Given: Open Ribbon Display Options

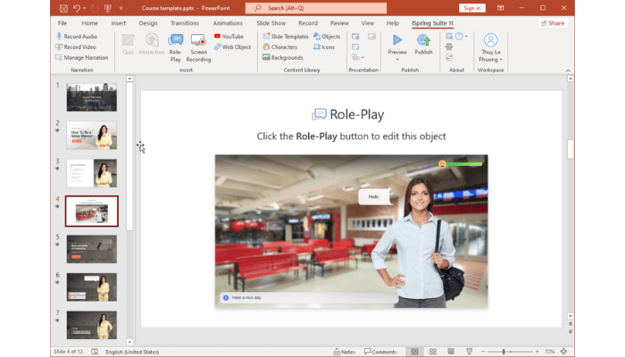Looking at the screenshot, I should 500,8.
